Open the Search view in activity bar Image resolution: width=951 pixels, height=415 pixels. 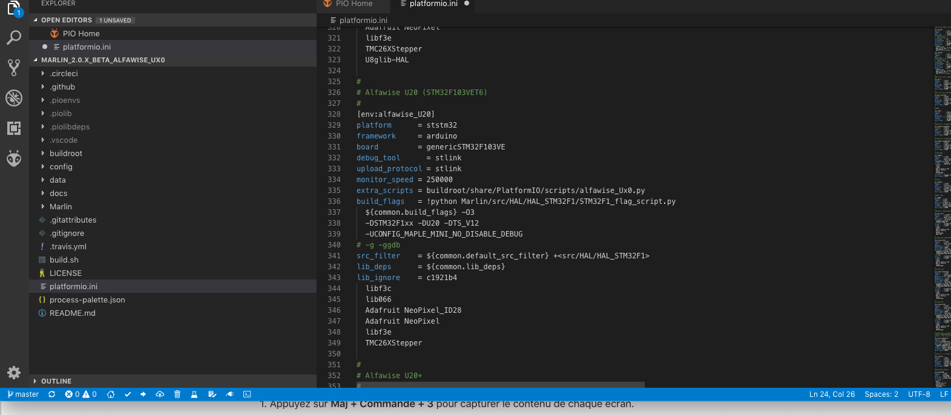click(14, 38)
